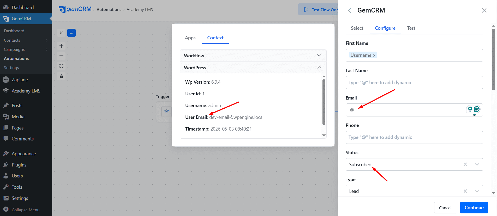Click the Appearance brush icon
This screenshot has width=497, height=216.
click(6, 154)
